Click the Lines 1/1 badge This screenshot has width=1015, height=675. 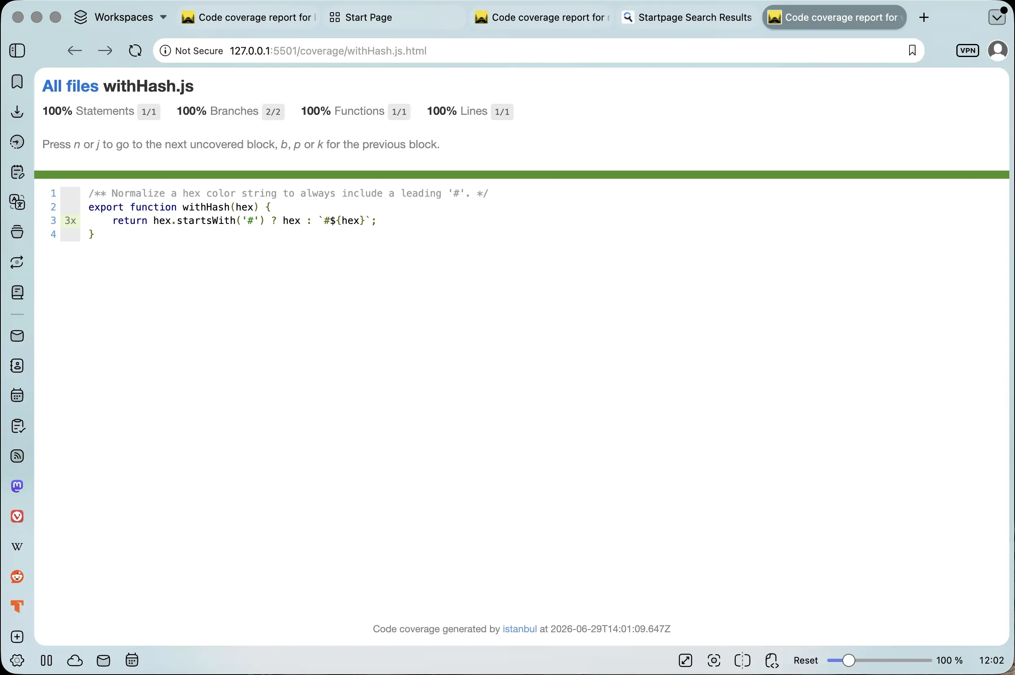[x=502, y=112]
